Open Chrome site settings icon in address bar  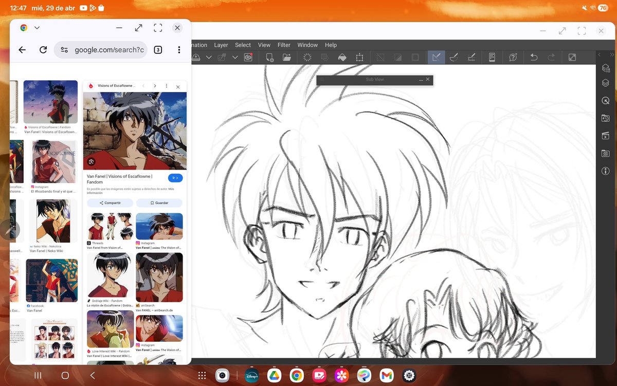point(64,50)
